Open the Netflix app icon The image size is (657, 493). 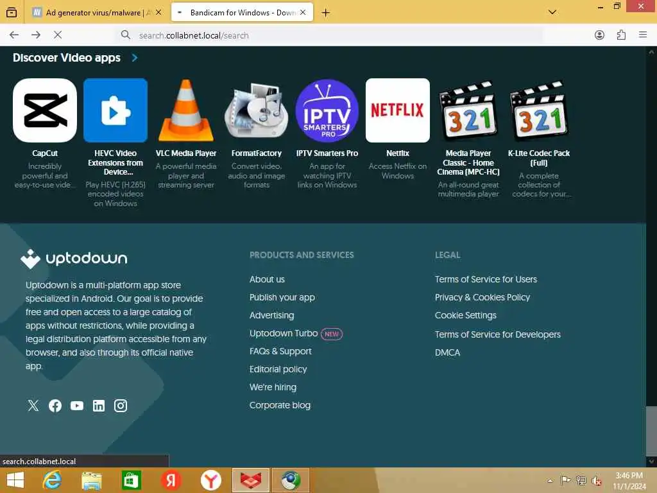[398, 110]
